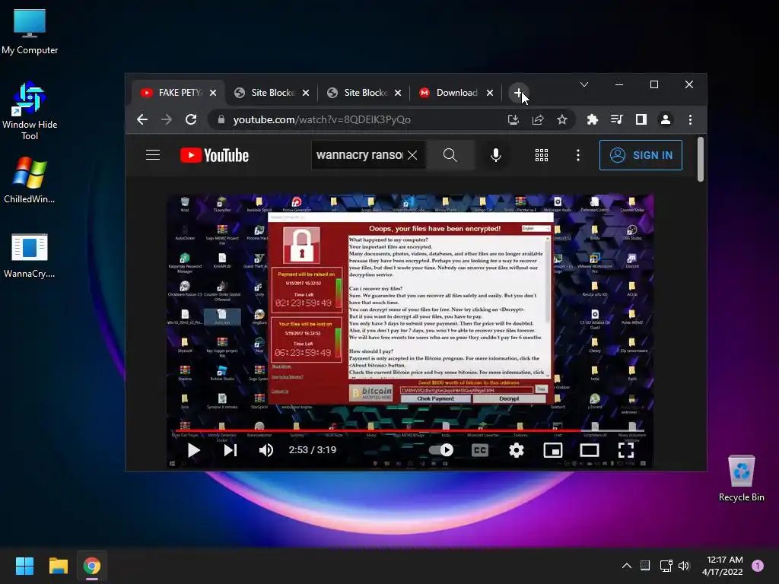Screen dimensions: 779x584
Task: Select ChilledWin desktop icon
Action: [30, 179]
